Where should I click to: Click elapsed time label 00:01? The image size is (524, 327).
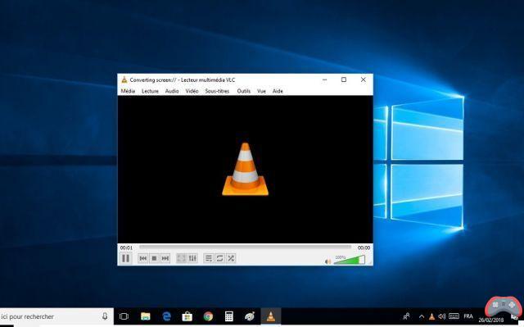click(126, 248)
